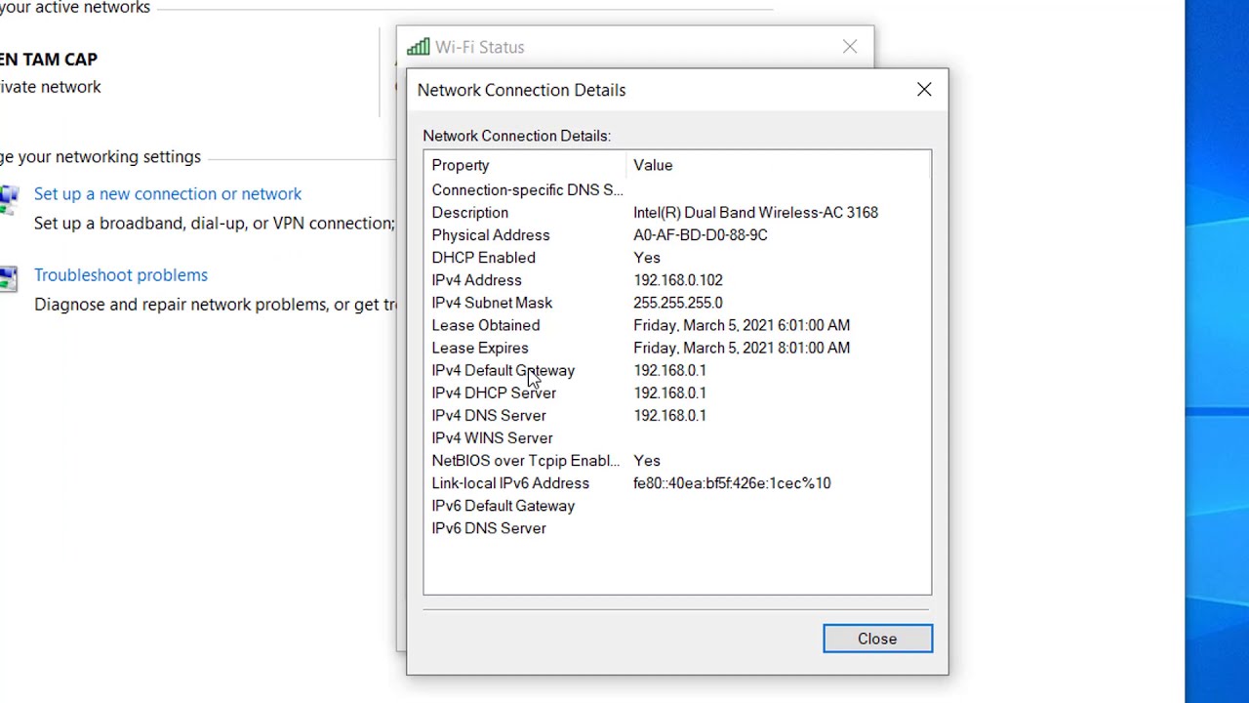Image resolution: width=1249 pixels, height=703 pixels.
Task: Click the Troubleshoot problems icon
Action: (x=8, y=279)
